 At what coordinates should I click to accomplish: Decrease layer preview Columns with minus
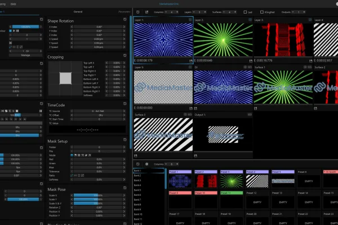tap(166, 12)
